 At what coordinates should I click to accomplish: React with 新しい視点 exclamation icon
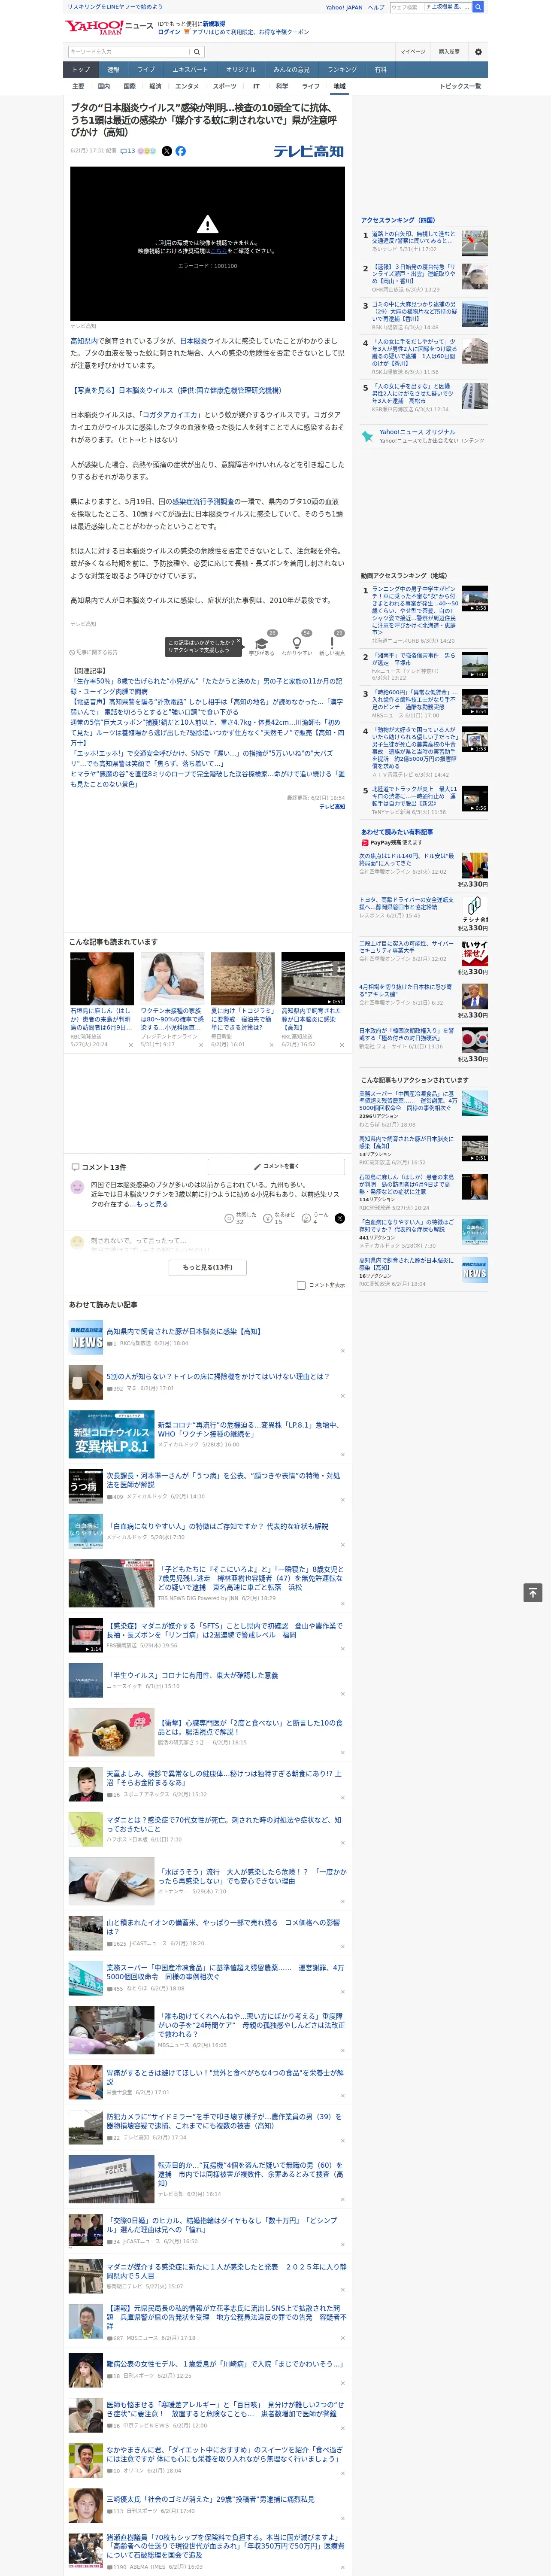332,643
